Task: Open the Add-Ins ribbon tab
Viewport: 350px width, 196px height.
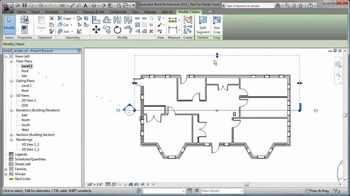Action: coord(167,12)
